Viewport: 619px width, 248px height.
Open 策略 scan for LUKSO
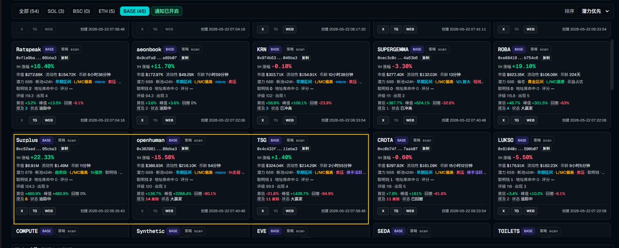[544, 140]
